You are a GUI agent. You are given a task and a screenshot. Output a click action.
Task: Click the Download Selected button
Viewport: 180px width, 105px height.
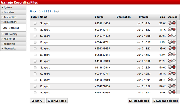[x=166, y=101]
